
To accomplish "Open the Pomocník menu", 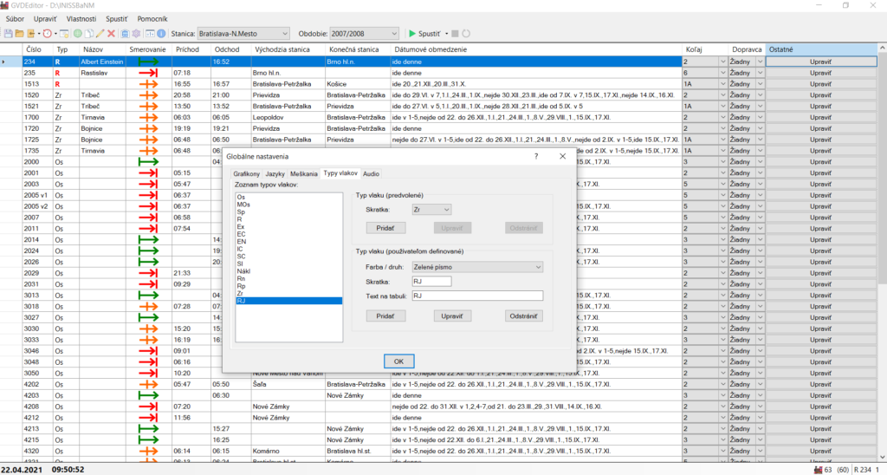I will [152, 19].
